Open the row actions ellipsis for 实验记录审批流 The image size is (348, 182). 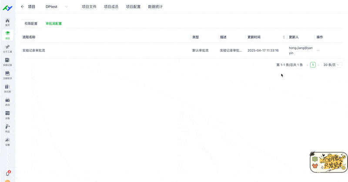coord(318,50)
